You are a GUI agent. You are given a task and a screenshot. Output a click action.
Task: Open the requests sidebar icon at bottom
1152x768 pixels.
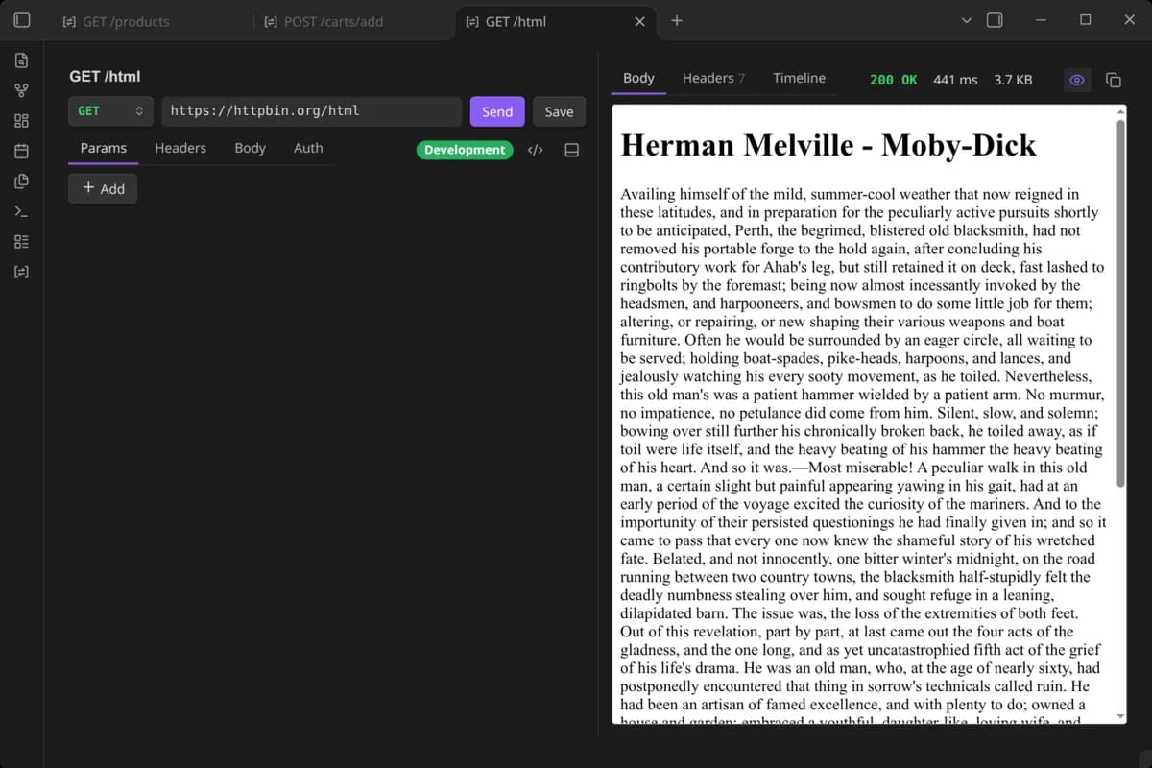click(x=21, y=272)
